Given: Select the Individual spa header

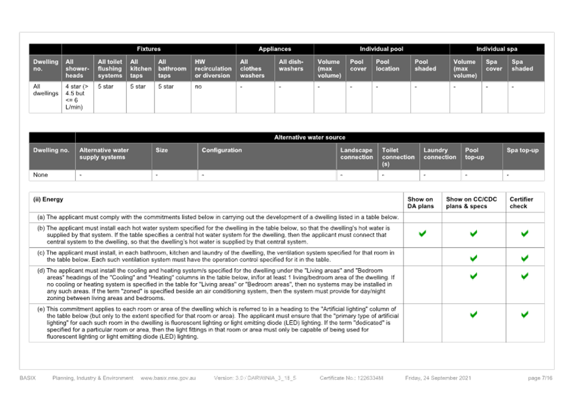Looking at the screenshot, I should [496, 49].
